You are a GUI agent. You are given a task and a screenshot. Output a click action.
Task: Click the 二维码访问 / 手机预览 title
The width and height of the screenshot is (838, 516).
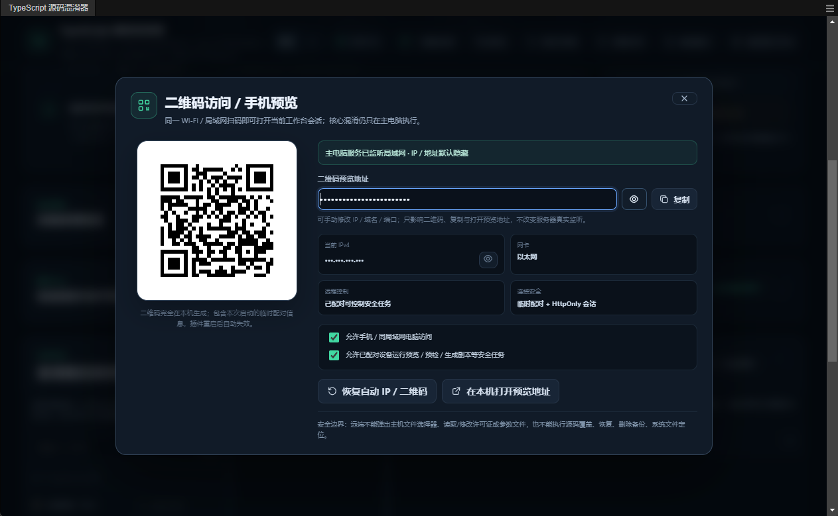tap(231, 103)
